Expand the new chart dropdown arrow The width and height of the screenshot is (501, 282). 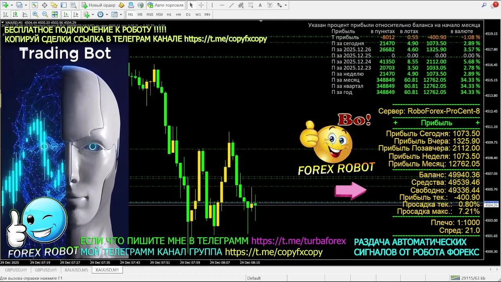coord(12,5)
